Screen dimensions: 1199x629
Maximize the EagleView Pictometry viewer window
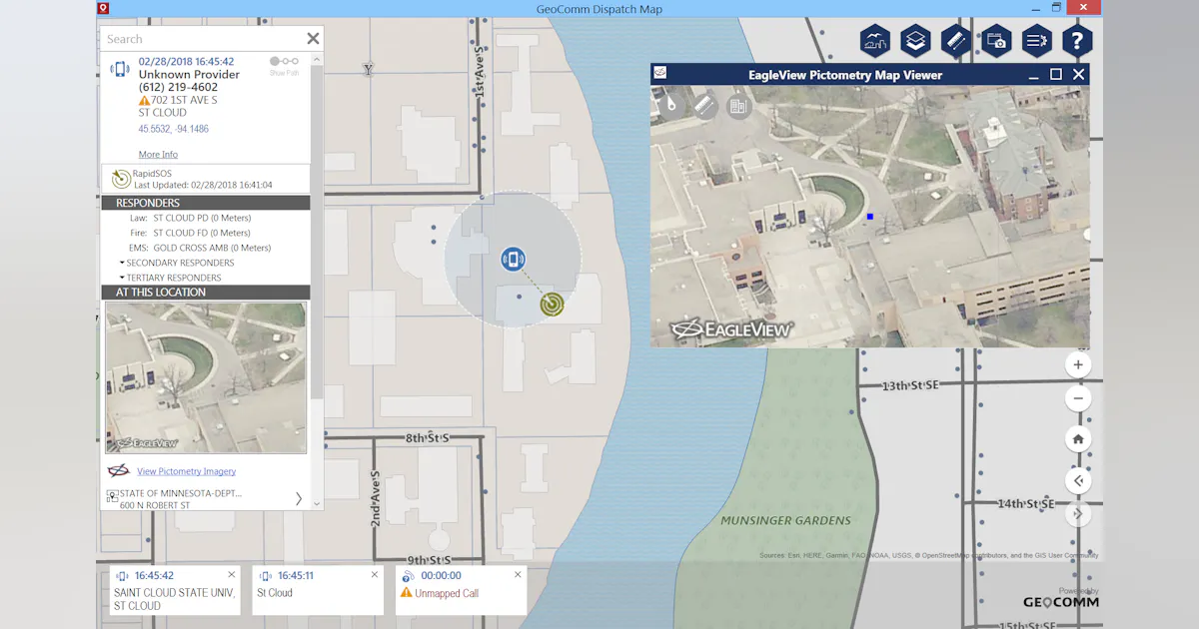coord(1056,75)
